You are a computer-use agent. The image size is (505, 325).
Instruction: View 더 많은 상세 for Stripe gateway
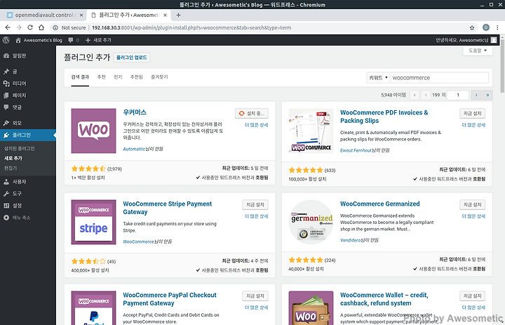(257, 216)
